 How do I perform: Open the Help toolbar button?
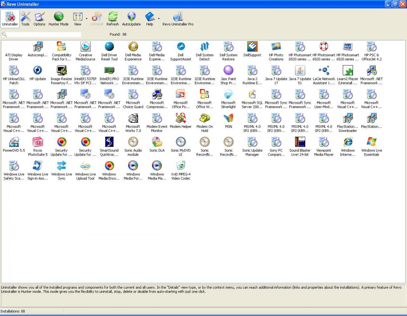150,19
